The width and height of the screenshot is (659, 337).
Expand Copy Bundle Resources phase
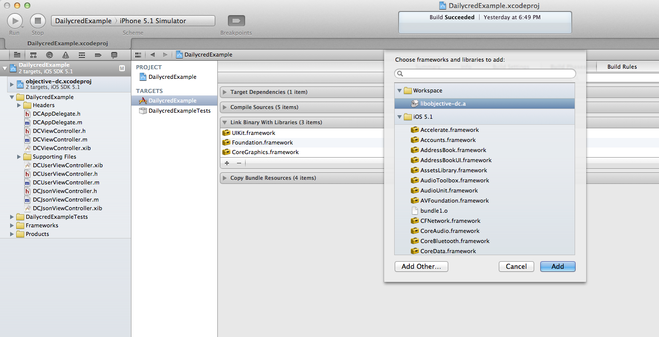tap(225, 178)
